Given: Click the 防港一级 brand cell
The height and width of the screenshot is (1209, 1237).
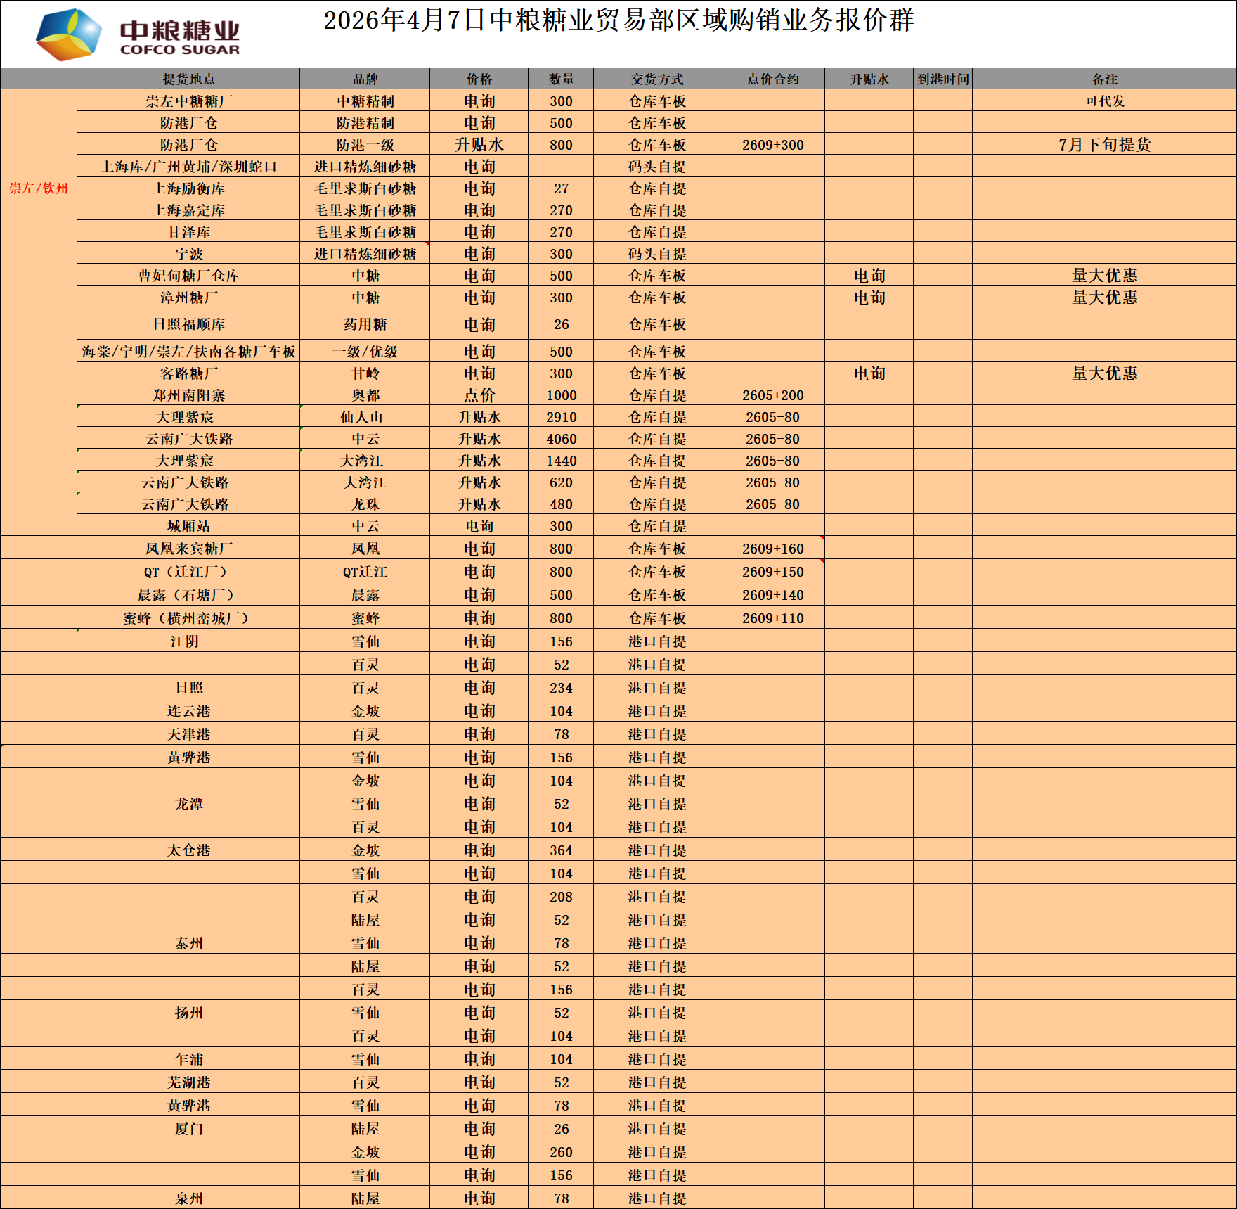Looking at the screenshot, I should pyautogui.click(x=365, y=144).
